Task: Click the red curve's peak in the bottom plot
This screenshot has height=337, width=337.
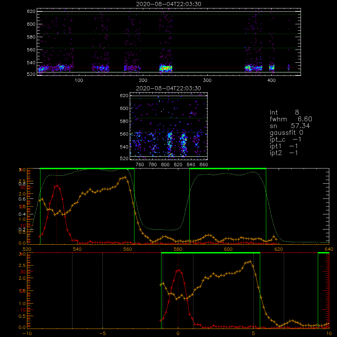Action: [x=179, y=270]
